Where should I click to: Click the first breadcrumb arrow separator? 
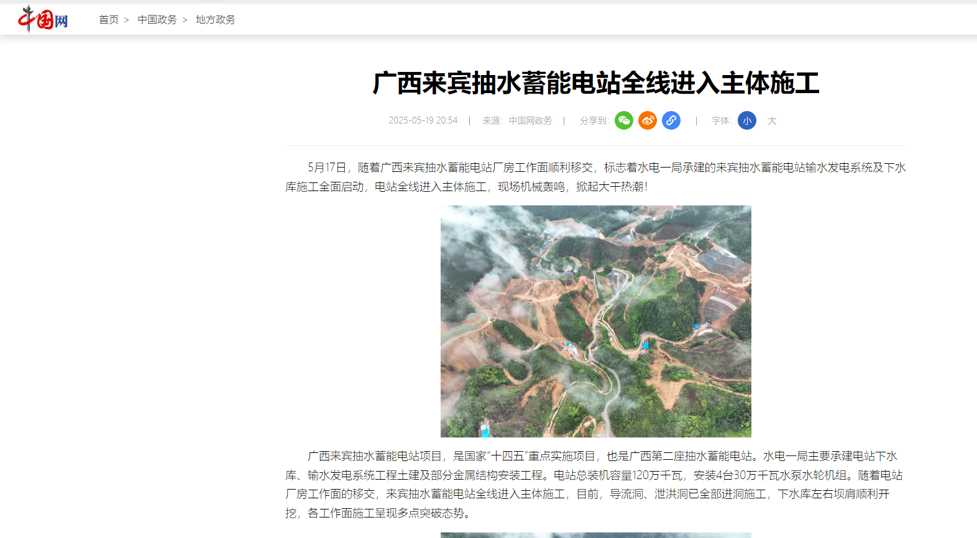(x=127, y=20)
